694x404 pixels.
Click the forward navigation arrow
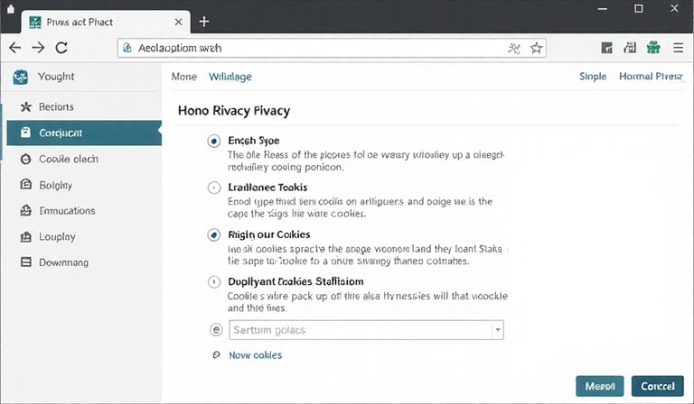(x=38, y=48)
